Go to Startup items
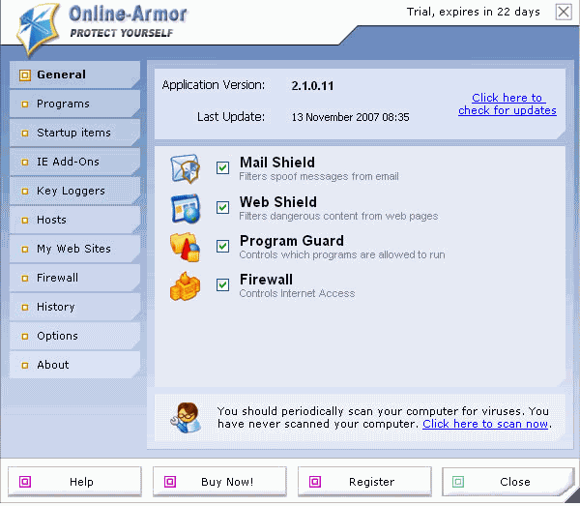Screen dimensions: 580x506 click(x=74, y=133)
